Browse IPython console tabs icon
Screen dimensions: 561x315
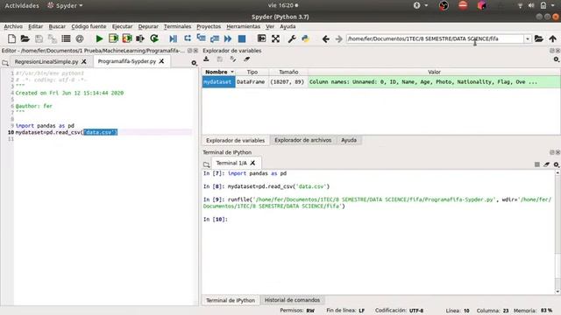(x=207, y=164)
